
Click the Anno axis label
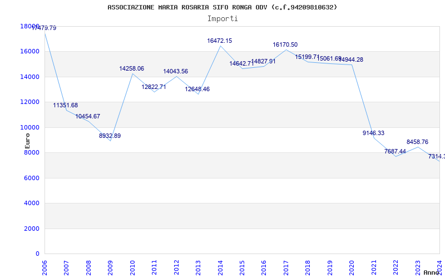click(432, 272)
